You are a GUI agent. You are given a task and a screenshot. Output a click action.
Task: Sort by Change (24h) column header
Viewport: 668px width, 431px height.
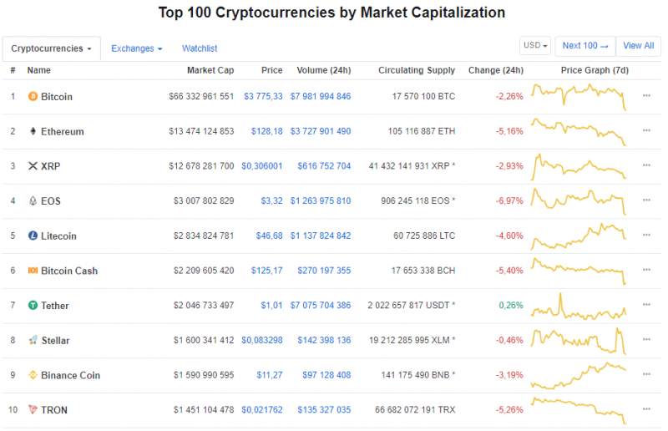coord(496,71)
